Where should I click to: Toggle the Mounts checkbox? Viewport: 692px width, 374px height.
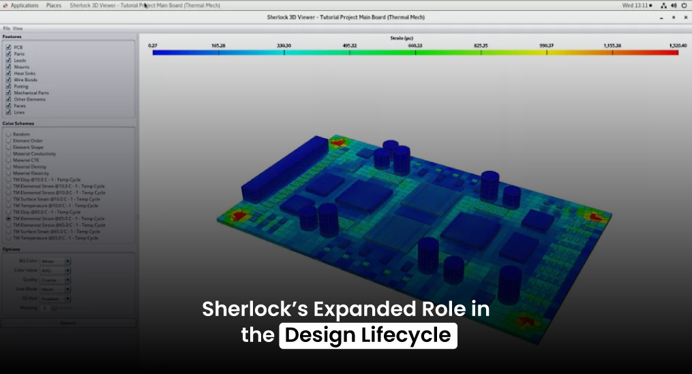coord(8,67)
